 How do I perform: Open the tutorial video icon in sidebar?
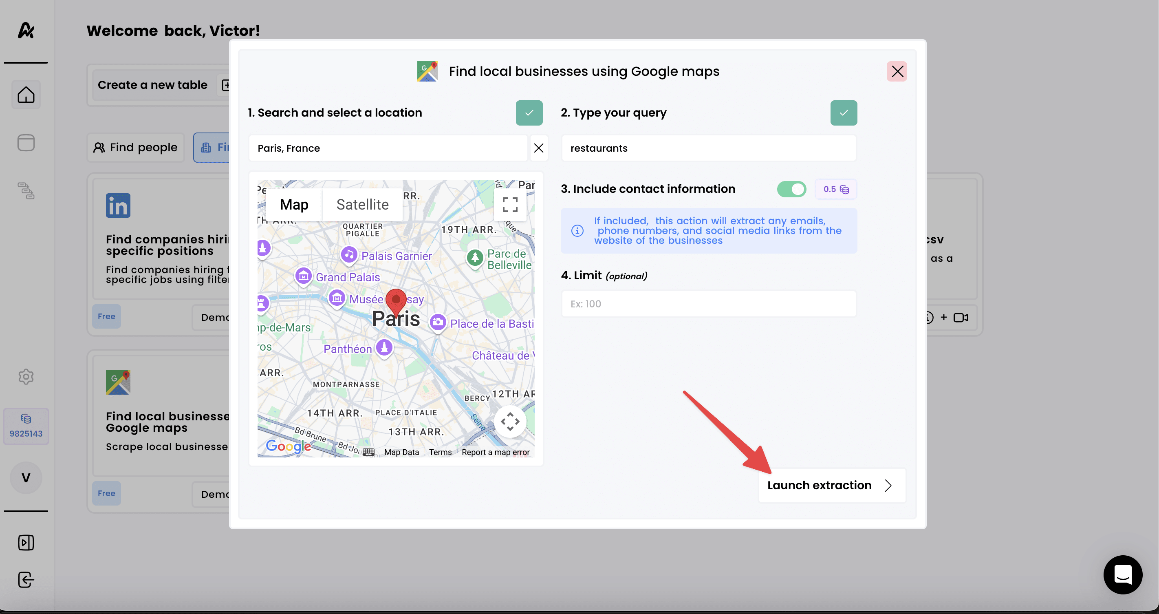26,542
